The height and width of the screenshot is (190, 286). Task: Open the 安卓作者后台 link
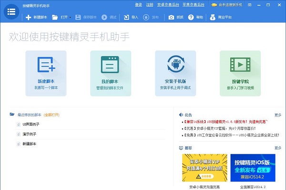point(168,5)
